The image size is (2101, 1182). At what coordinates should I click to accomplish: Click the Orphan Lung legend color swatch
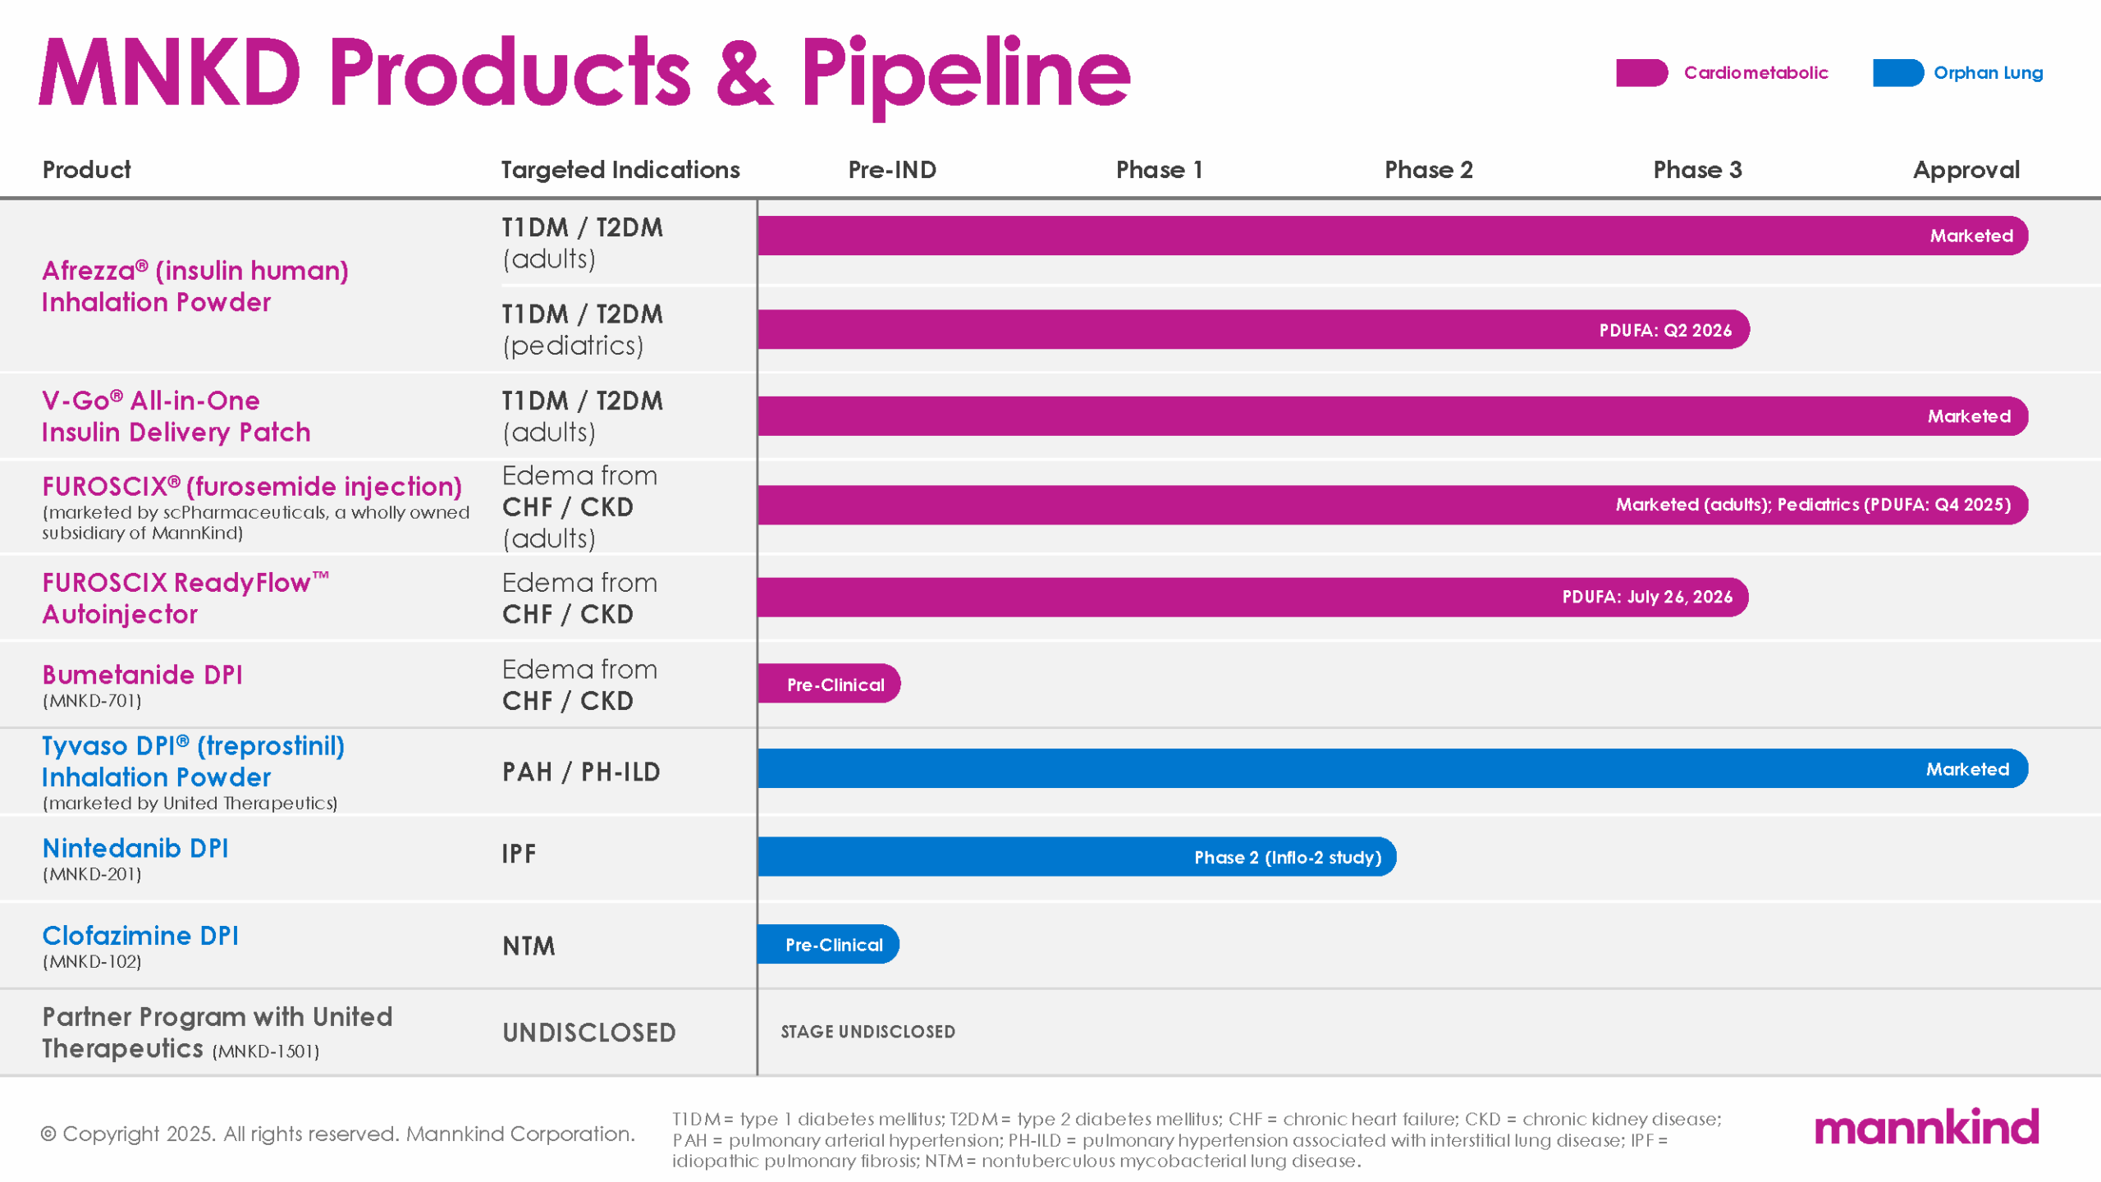1897,72
